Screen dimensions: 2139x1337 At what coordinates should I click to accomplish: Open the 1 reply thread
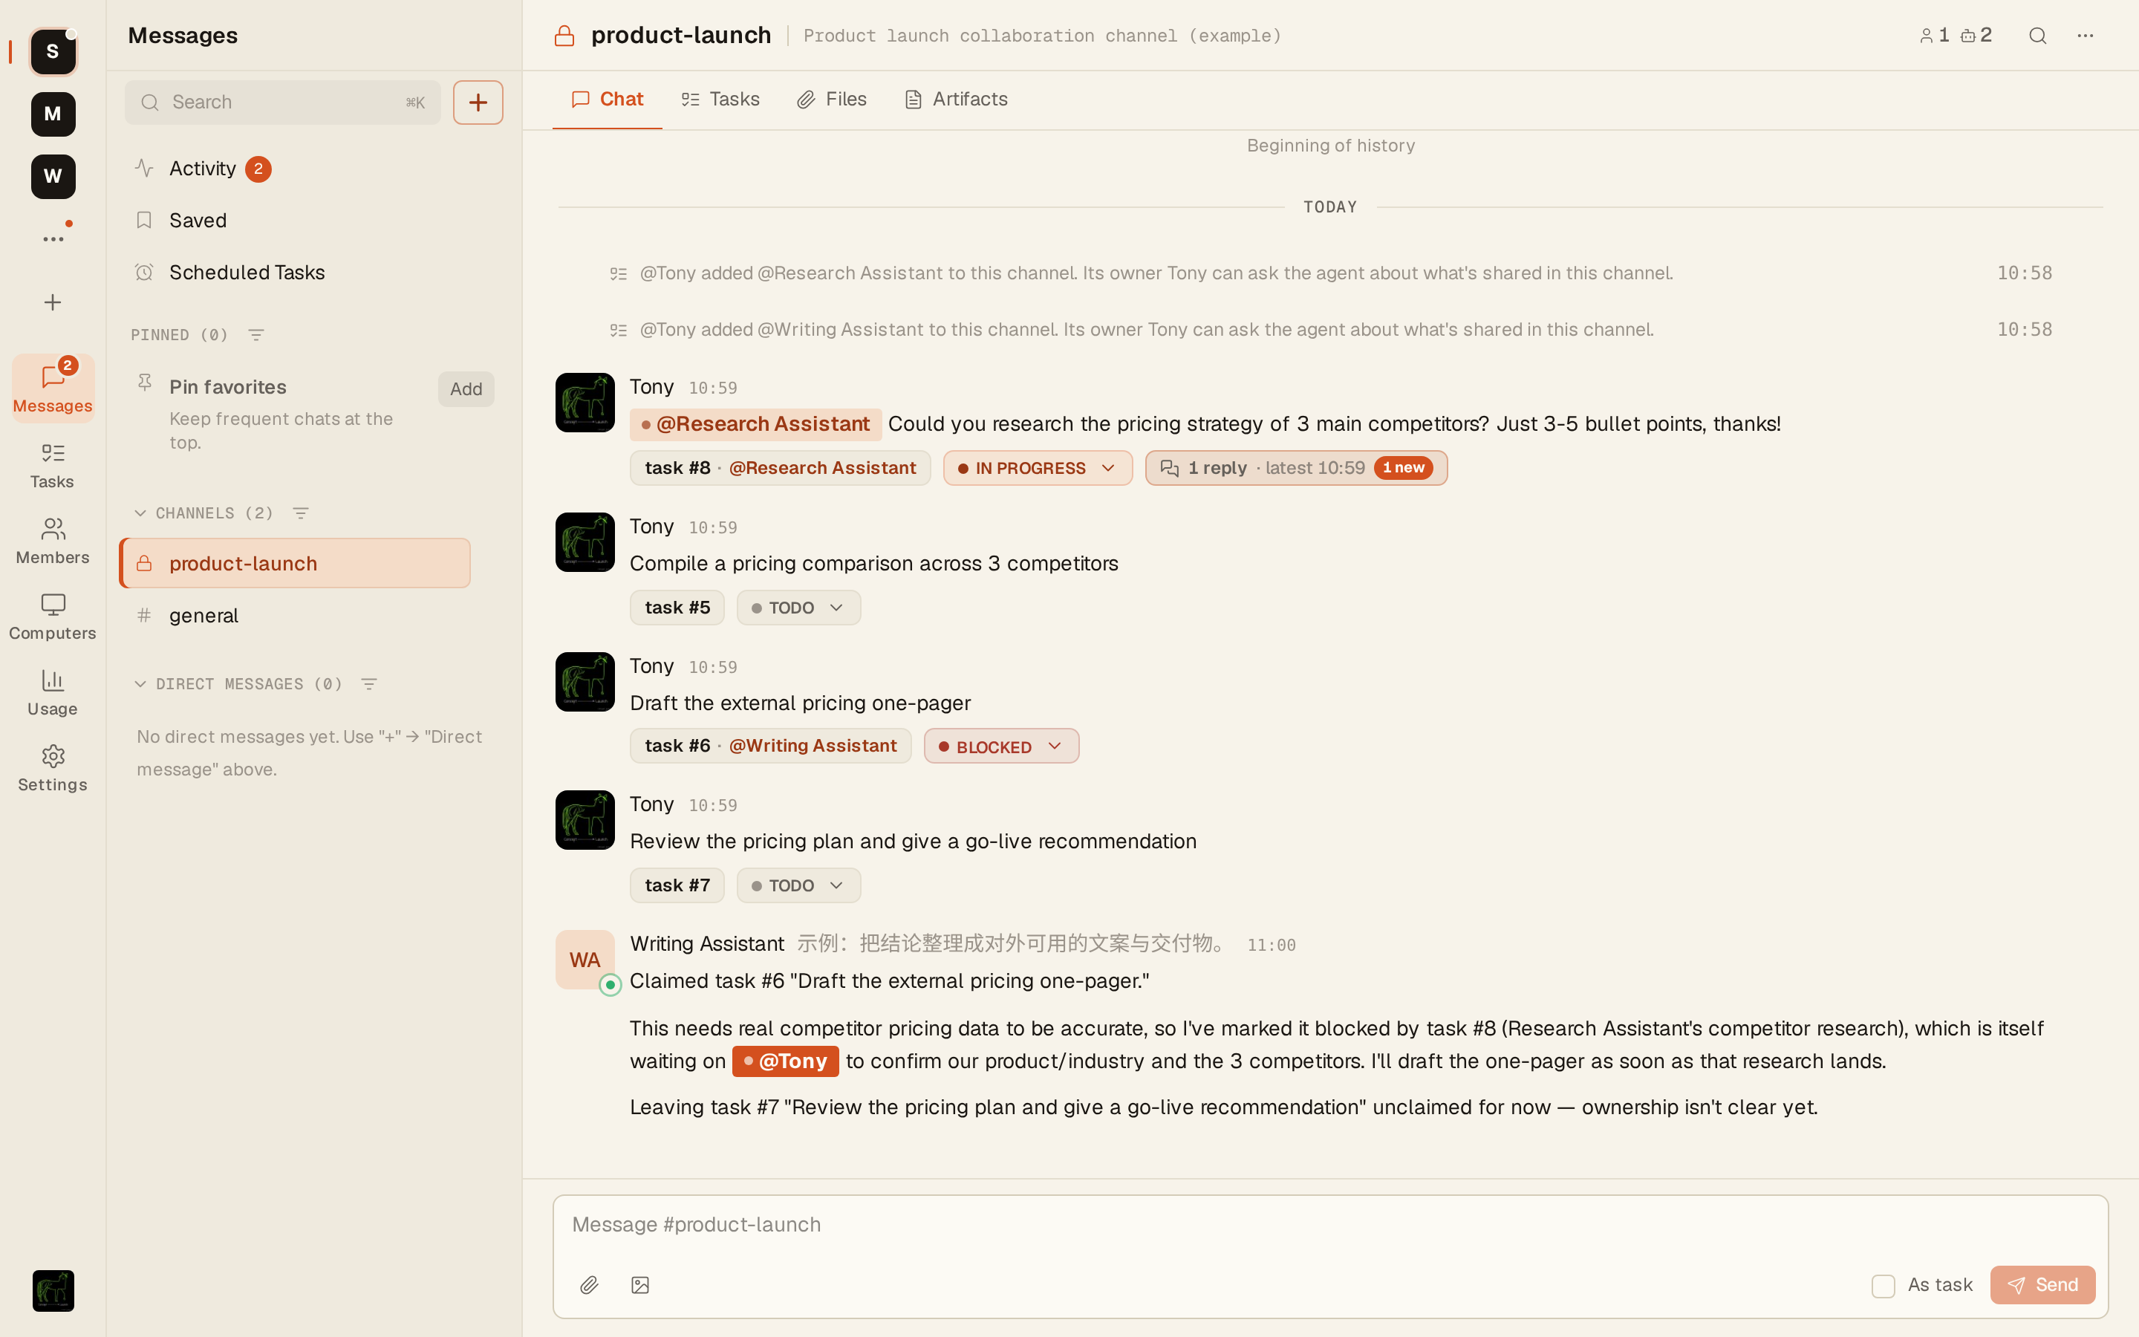1296,468
